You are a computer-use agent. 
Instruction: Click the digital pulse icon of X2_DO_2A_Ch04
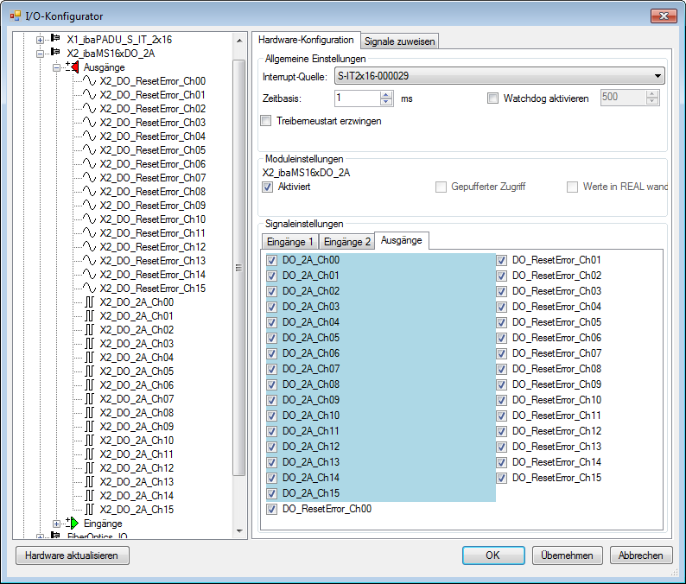[x=89, y=358]
